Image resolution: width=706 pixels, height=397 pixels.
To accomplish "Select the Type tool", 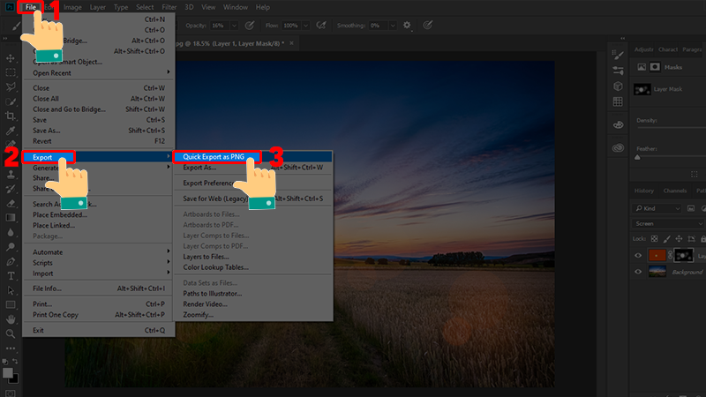I will click(11, 275).
